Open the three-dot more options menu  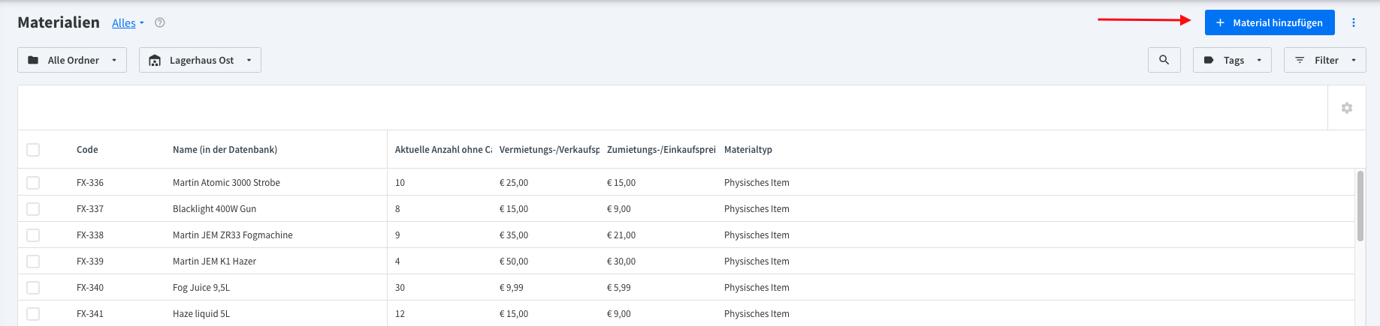(1354, 22)
